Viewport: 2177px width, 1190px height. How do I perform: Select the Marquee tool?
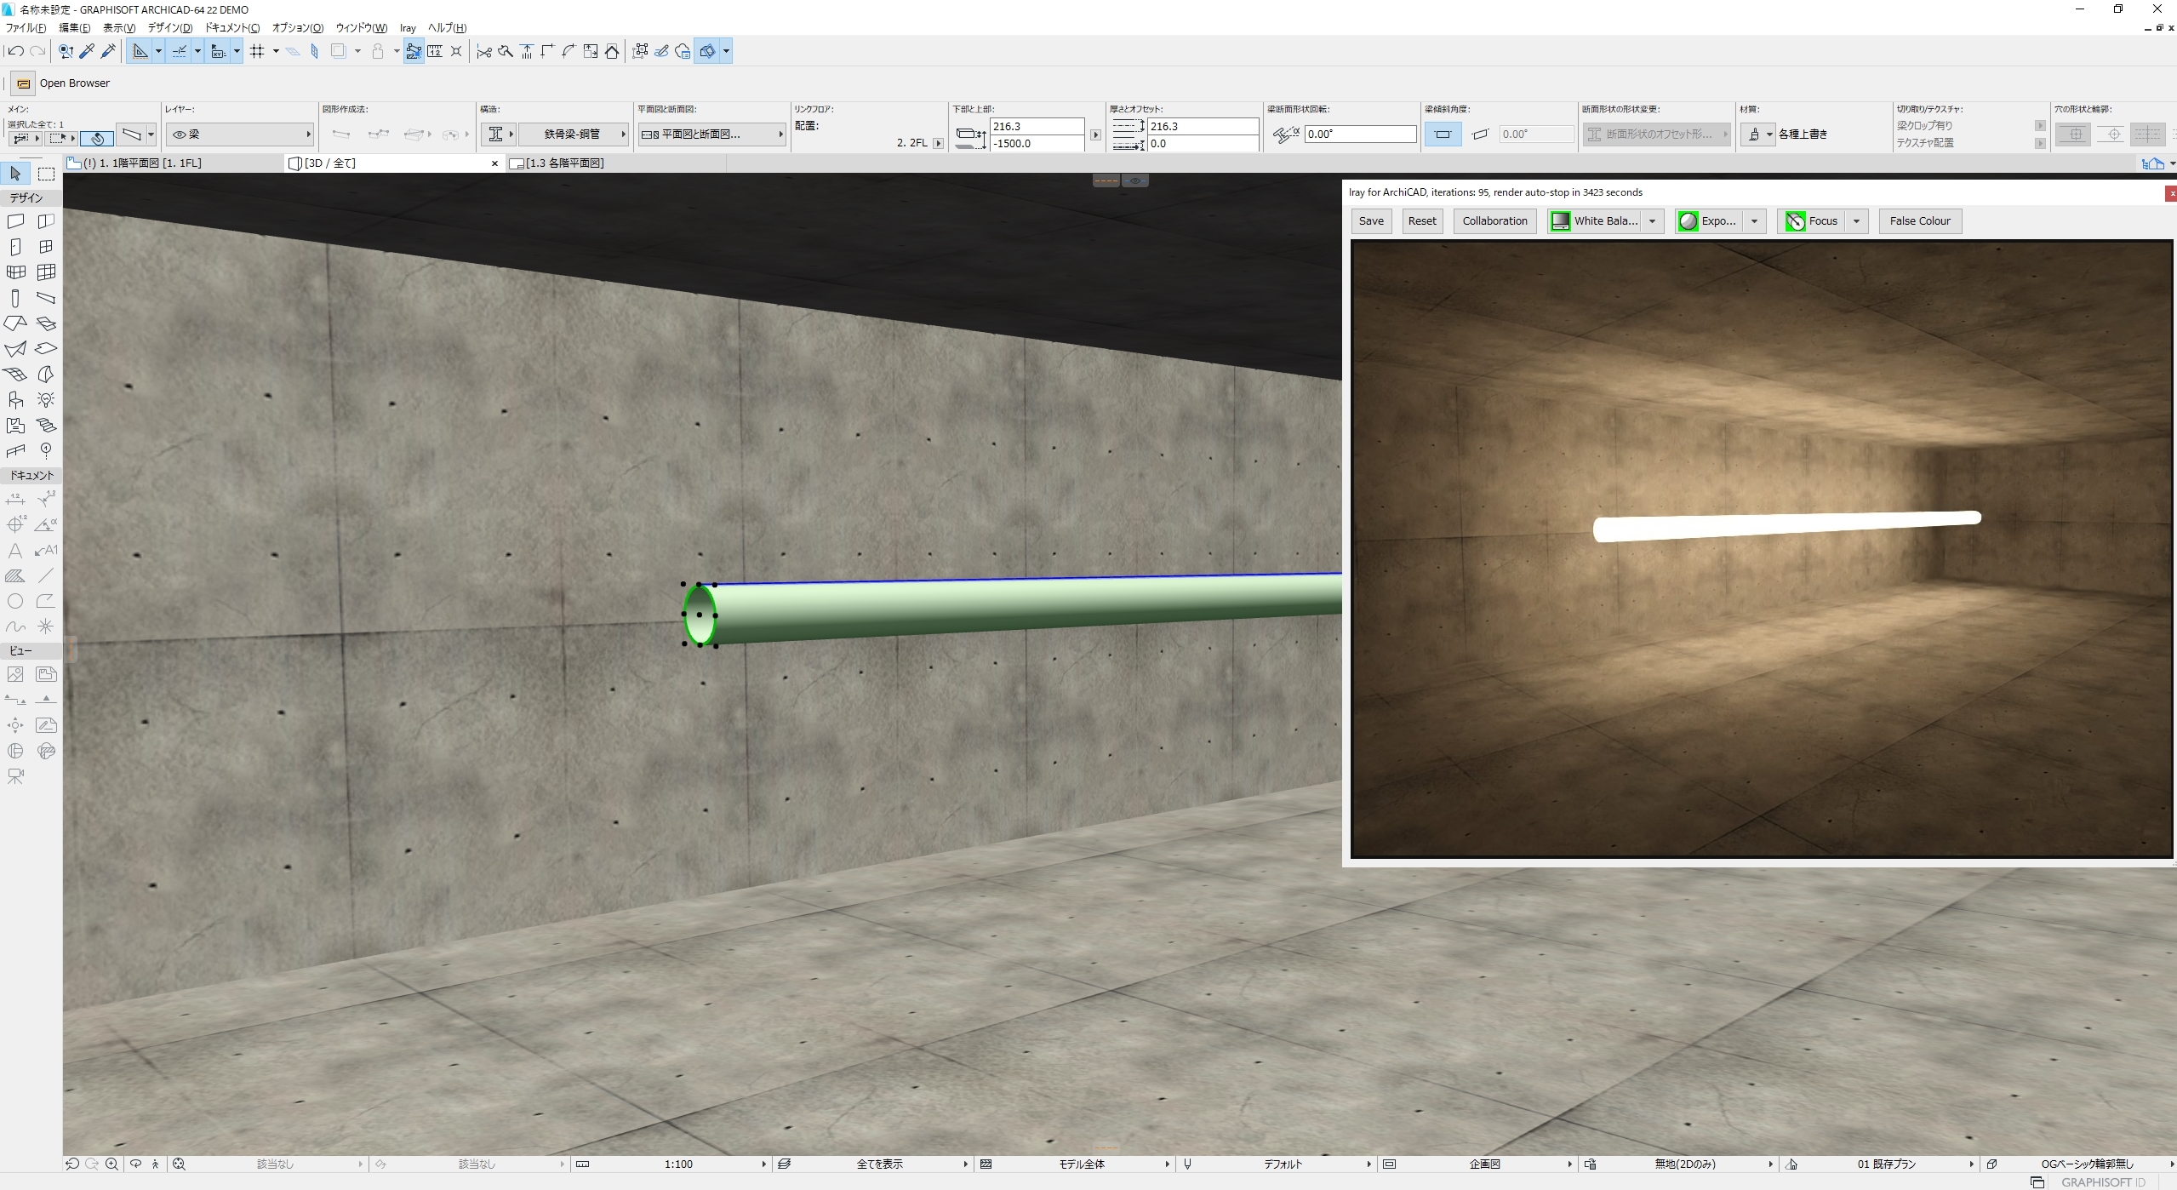point(46,174)
